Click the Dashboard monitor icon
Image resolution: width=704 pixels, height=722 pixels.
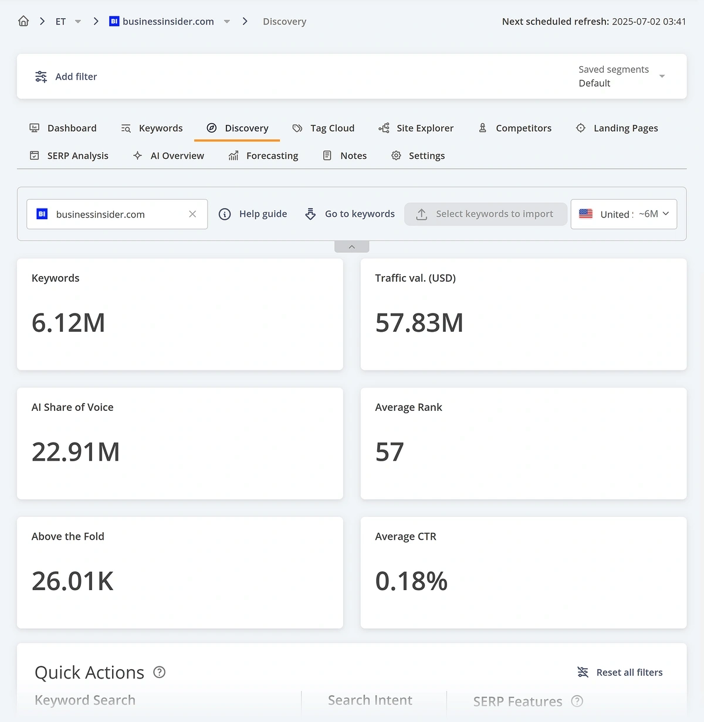pos(35,128)
